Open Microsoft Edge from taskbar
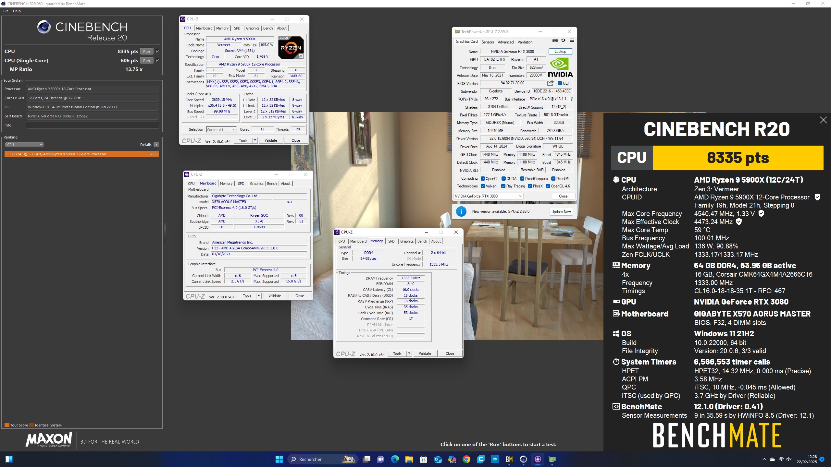831x467 pixels. tap(395, 459)
